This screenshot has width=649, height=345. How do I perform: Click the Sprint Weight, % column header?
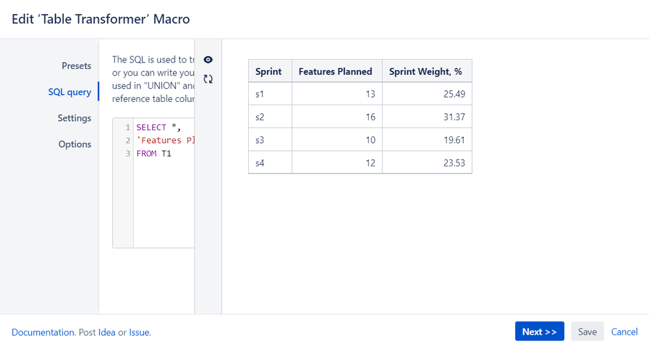[426, 71]
